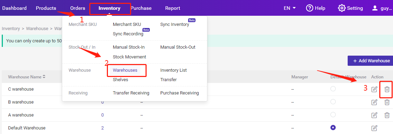Viewport: 393px width, 134px height.
Task: Edit the C warehouse entry
Action: [x=374, y=89]
